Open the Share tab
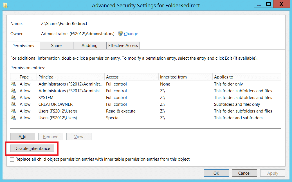This screenshot has height=182, width=292. (57, 46)
